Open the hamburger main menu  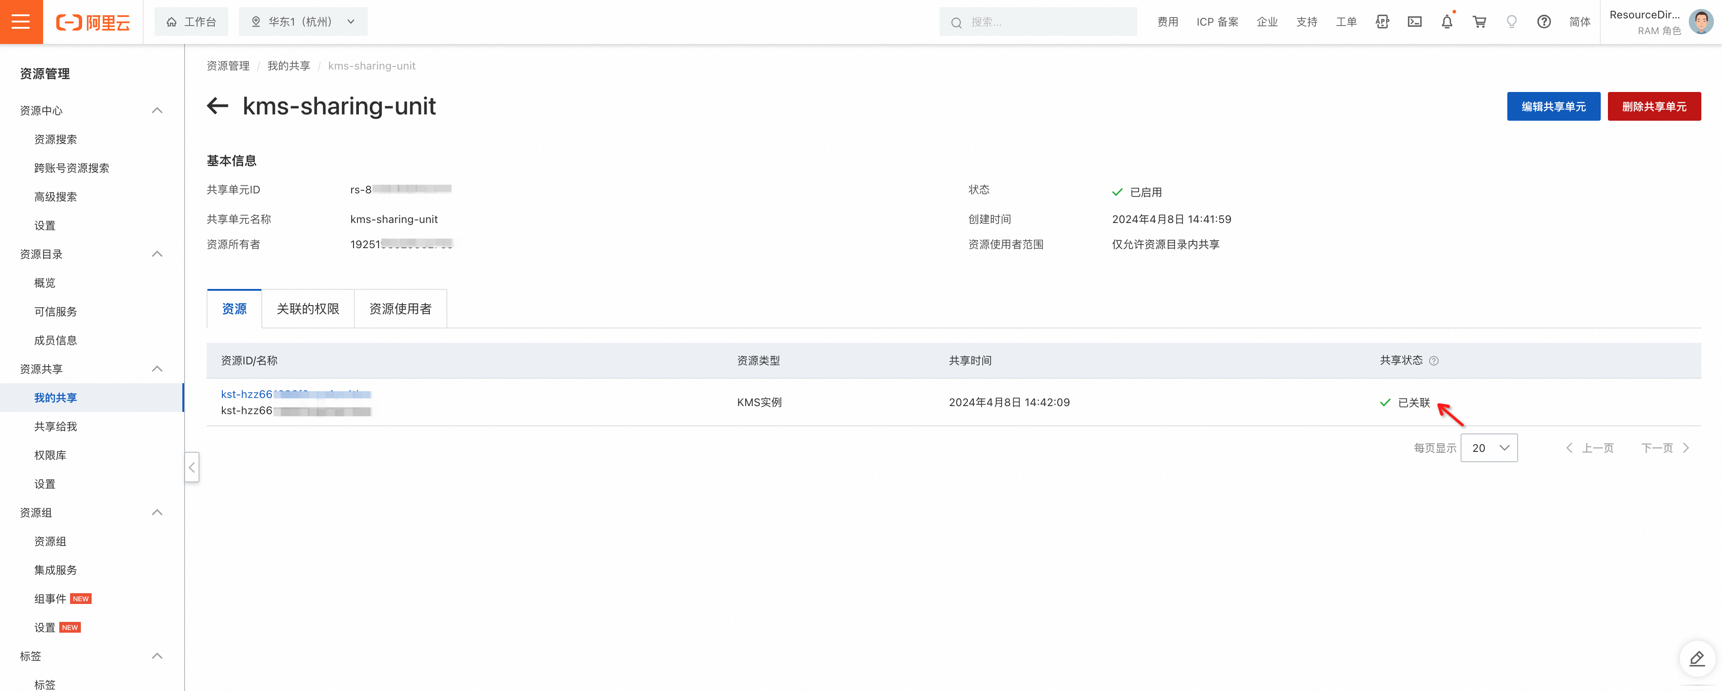click(22, 22)
